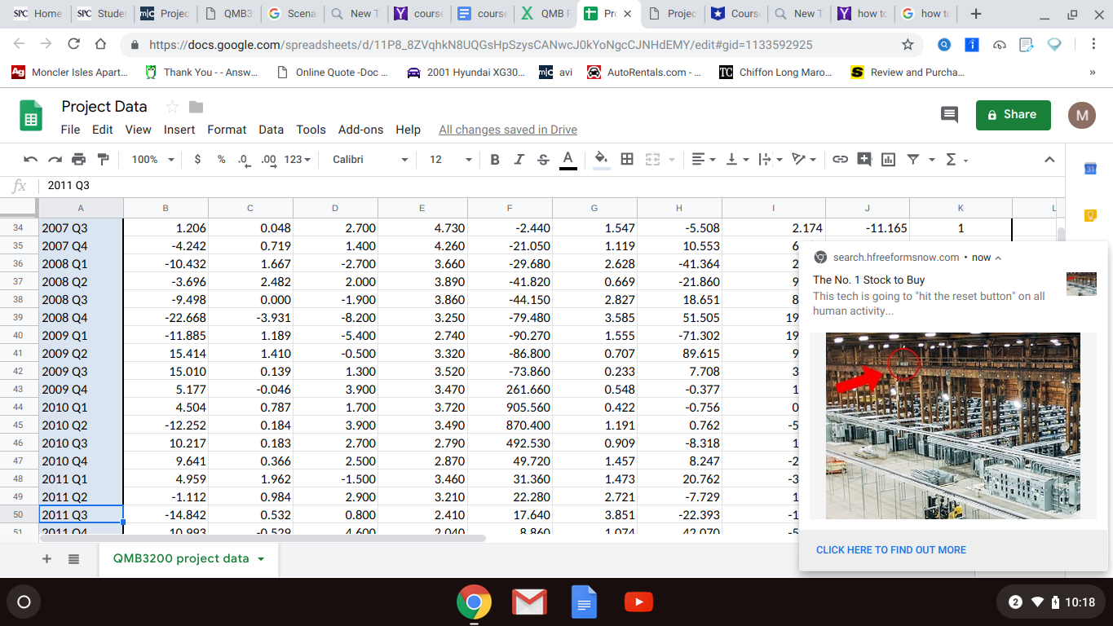Activate the paint format tool
This screenshot has width=1113, height=626.
pyautogui.click(x=103, y=160)
